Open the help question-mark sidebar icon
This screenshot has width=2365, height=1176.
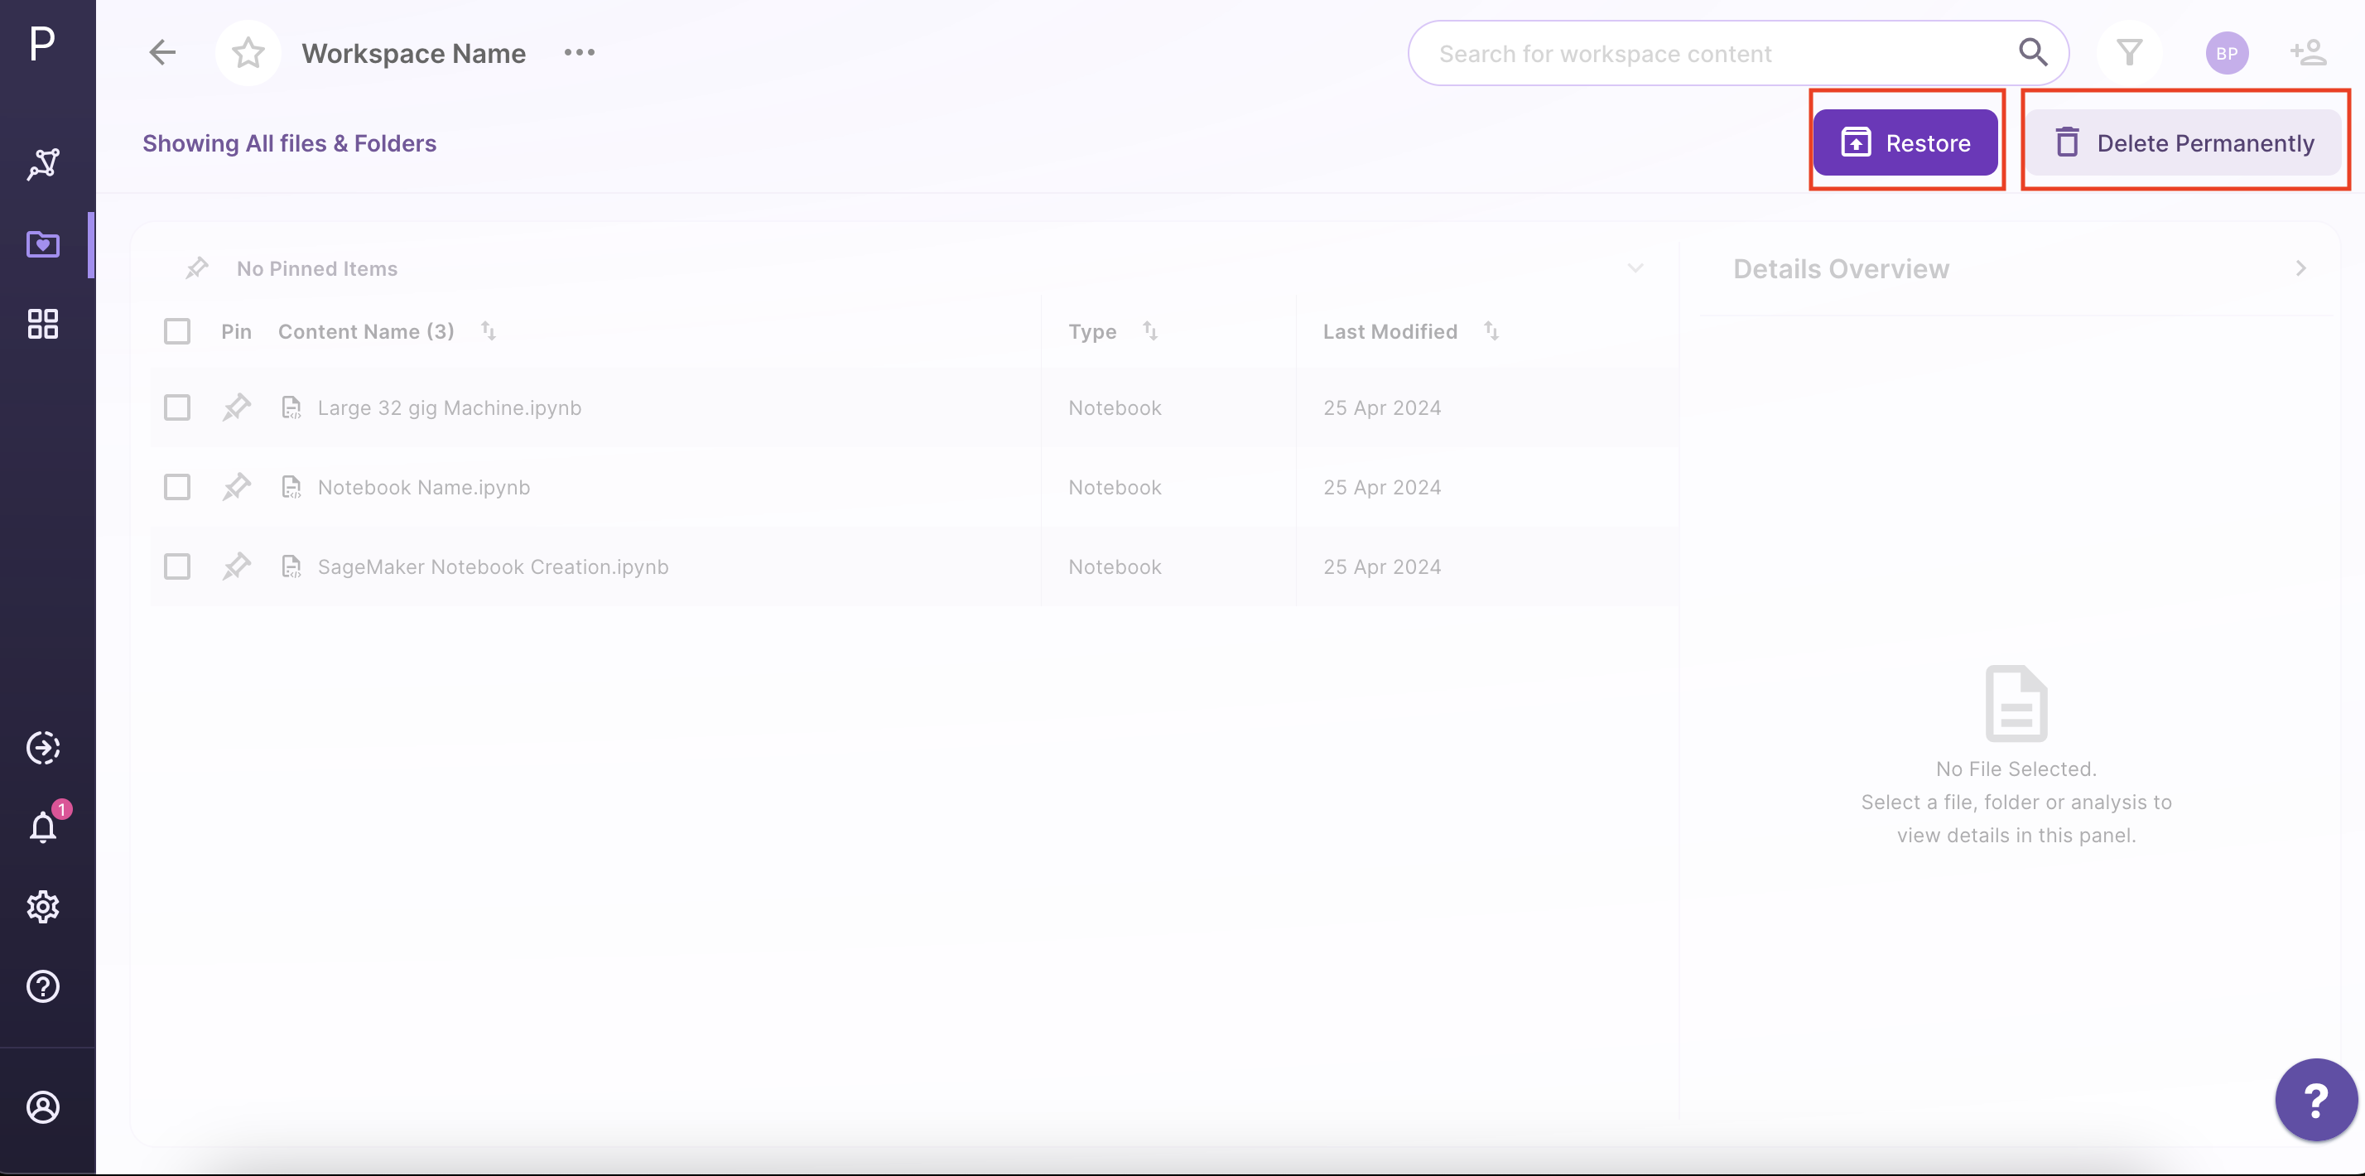tap(43, 987)
